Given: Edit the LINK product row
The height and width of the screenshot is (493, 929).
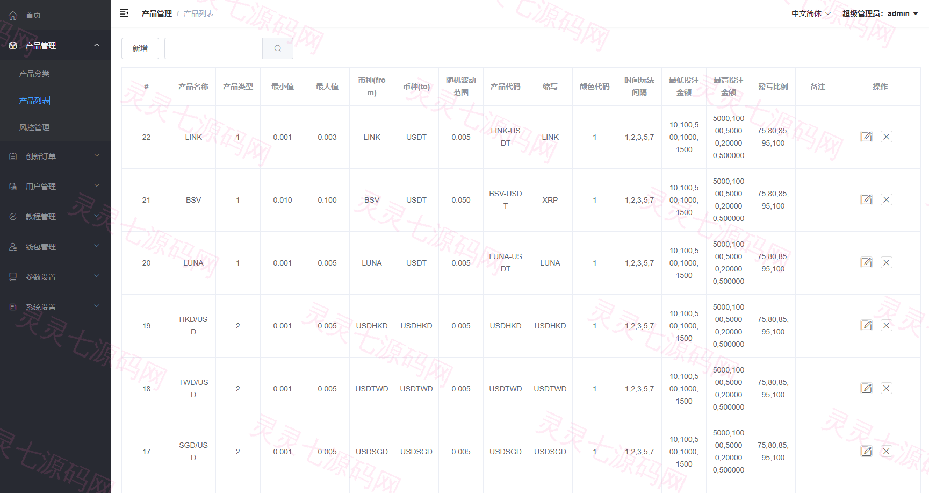Looking at the screenshot, I should (x=867, y=137).
